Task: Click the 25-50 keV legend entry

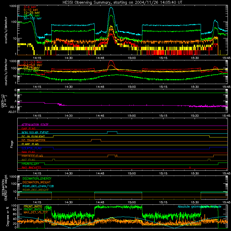Action: click(32, 16)
